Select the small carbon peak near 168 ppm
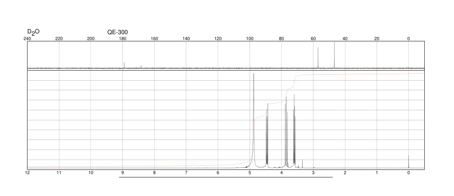The height and width of the screenshot is (196, 454). point(141,66)
